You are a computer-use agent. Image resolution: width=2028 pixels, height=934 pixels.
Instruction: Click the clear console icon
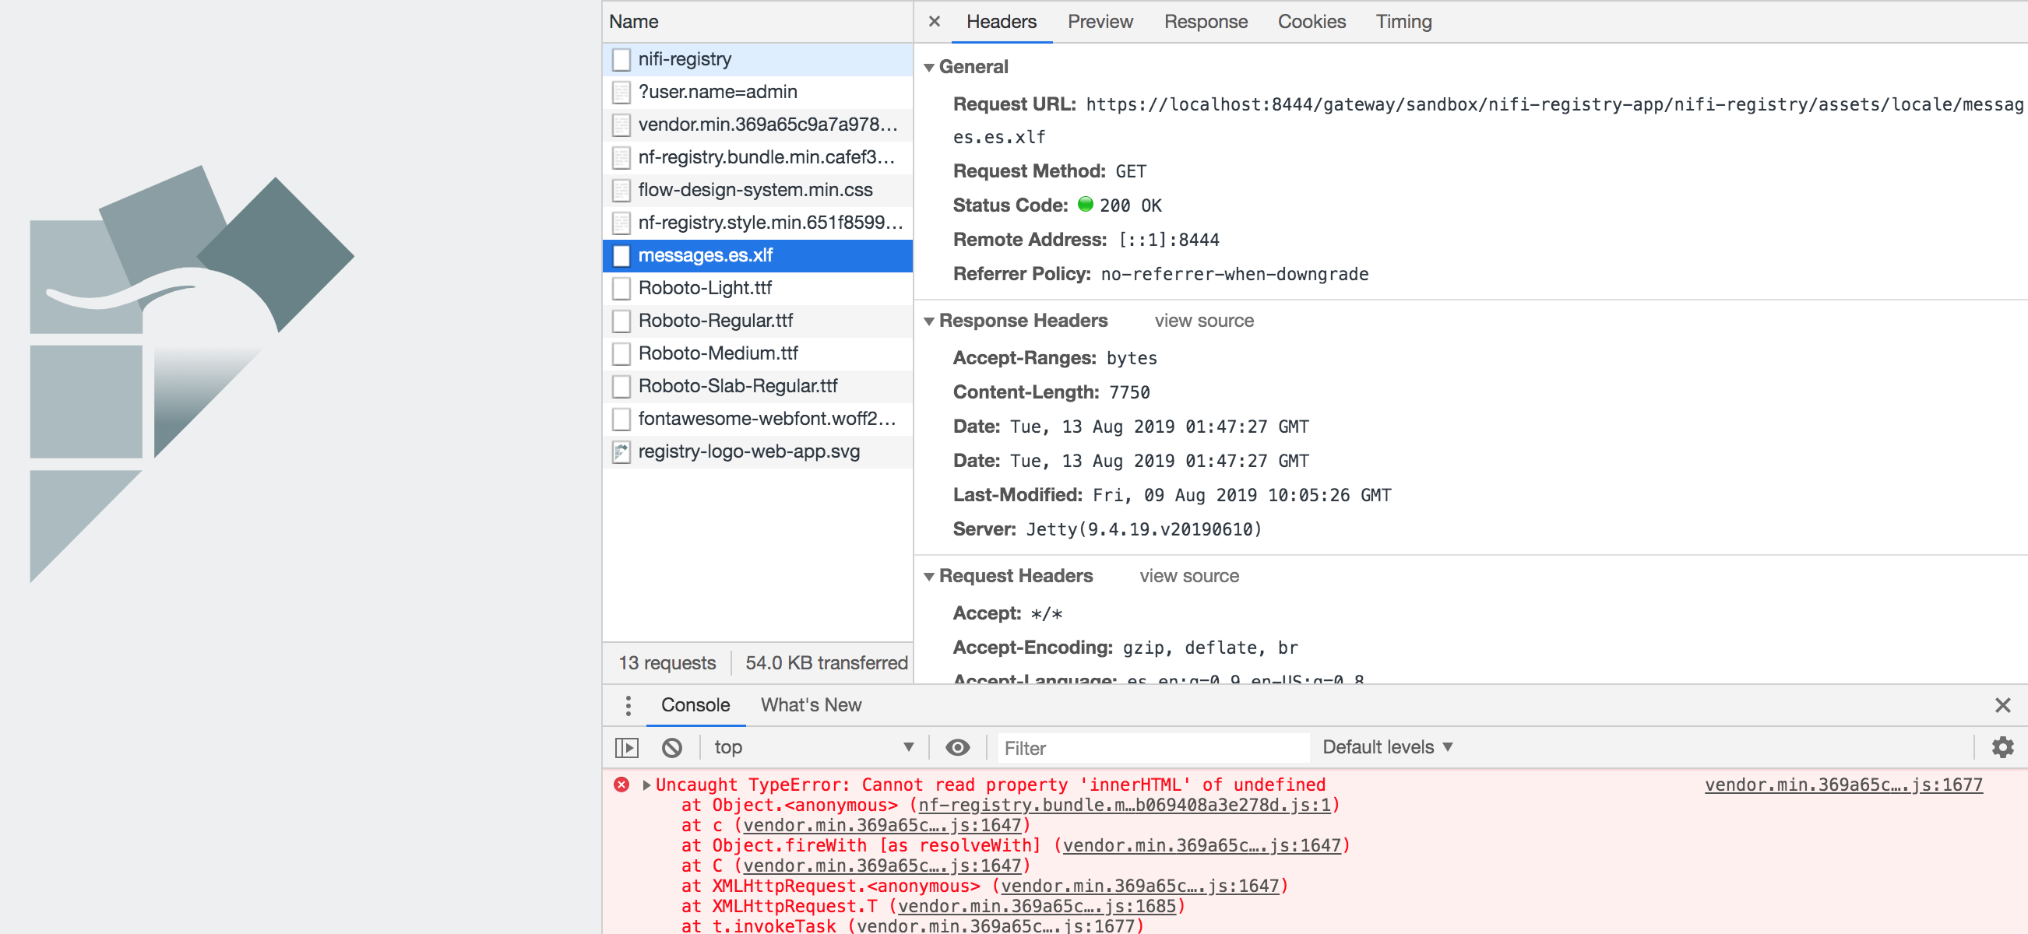tap(671, 746)
